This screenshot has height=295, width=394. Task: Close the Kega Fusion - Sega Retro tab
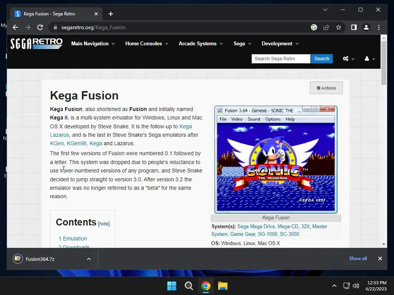(96, 14)
